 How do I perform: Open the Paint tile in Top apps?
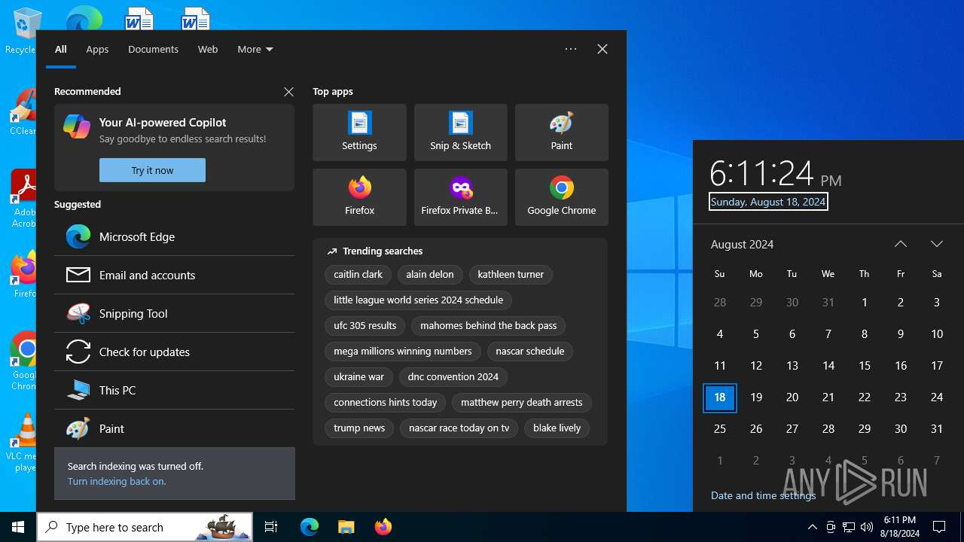(561, 132)
